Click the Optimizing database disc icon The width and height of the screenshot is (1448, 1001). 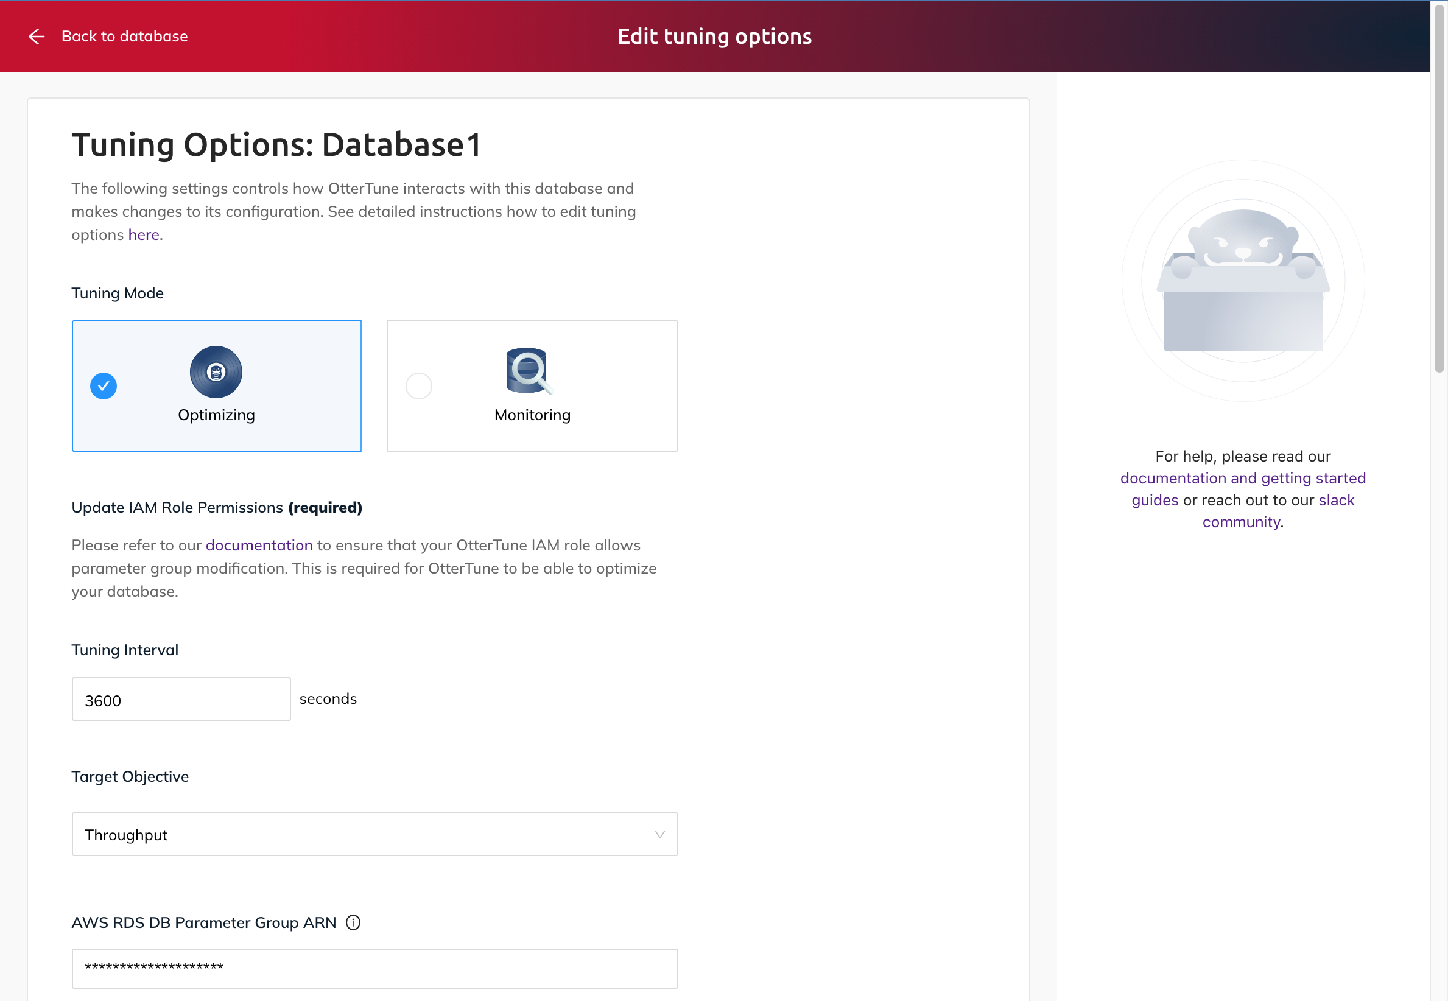[216, 372]
